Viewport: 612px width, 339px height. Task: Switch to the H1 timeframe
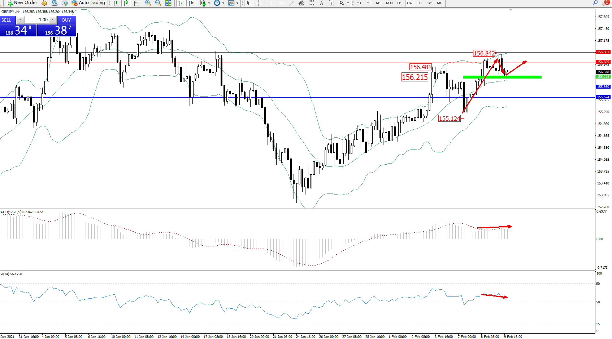point(399,3)
